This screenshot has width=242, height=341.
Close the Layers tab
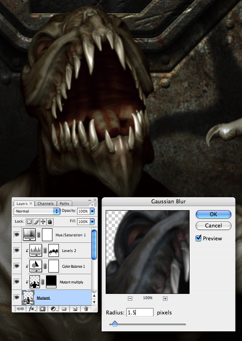[x=31, y=203]
